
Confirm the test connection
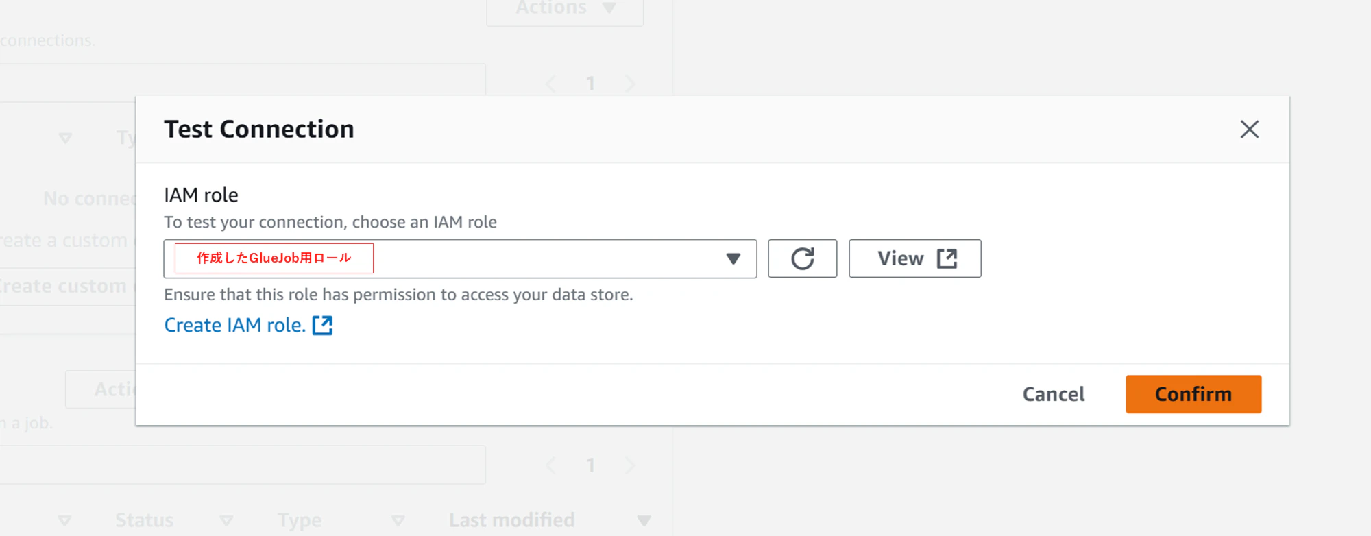pos(1193,394)
